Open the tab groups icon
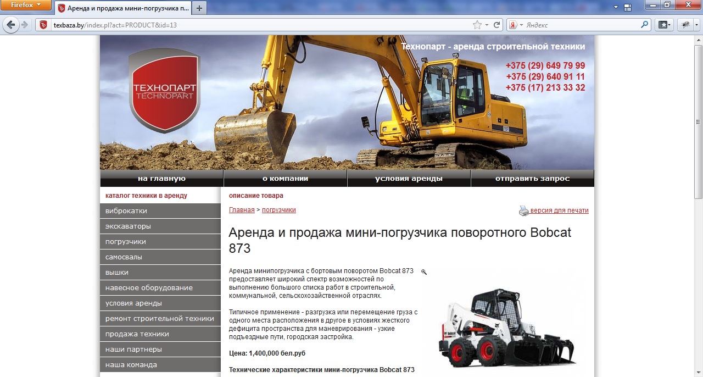 (x=627, y=7)
